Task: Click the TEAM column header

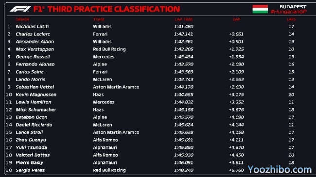Action: 99,19
